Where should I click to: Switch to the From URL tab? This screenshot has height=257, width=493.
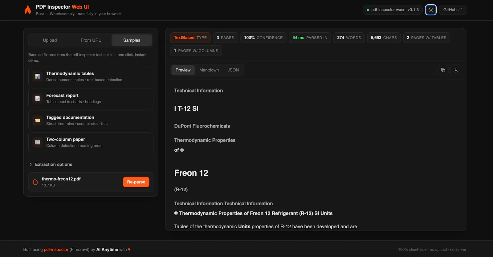pyautogui.click(x=91, y=40)
